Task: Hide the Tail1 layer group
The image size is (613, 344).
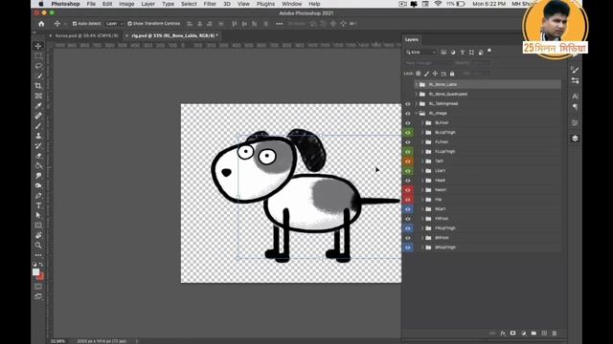Action: tap(408, 161)
